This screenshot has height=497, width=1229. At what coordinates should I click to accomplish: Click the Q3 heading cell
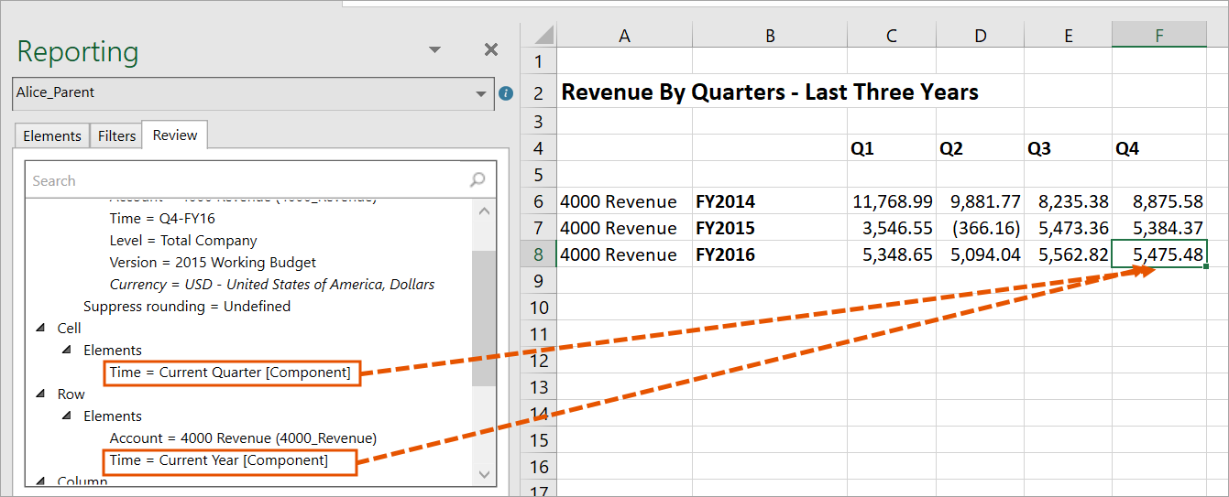click(1068, 148)
